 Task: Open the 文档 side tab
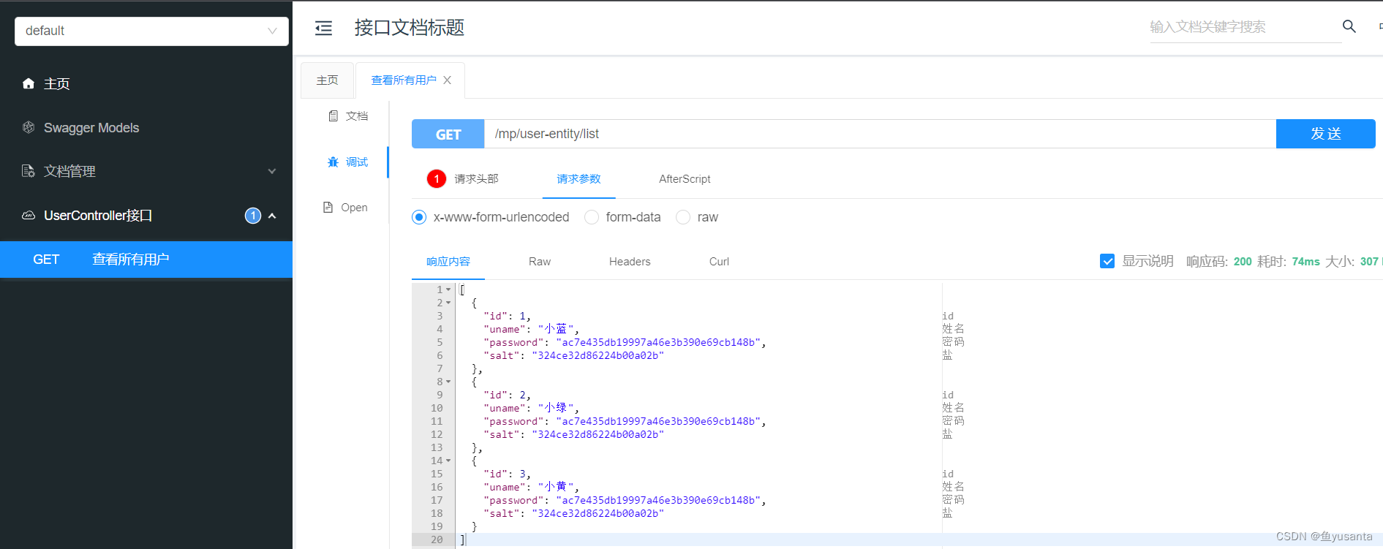click(x=348, y=116)
